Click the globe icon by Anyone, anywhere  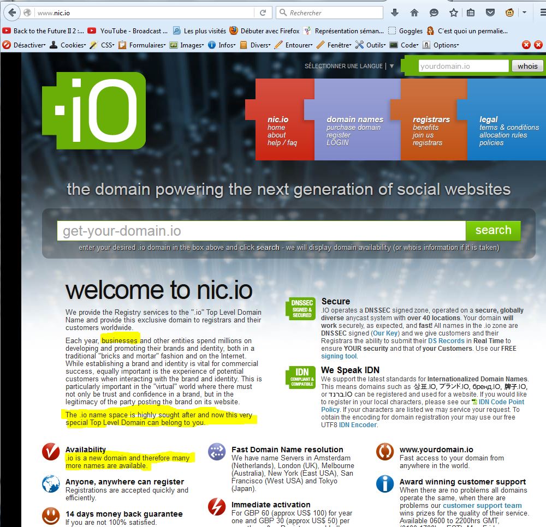click(50, 484)
